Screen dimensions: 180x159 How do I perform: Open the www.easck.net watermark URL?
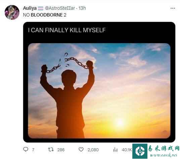pyautogui.click(x=164, y=155)
